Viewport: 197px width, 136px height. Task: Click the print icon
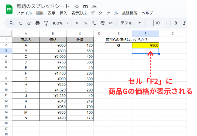38,23
